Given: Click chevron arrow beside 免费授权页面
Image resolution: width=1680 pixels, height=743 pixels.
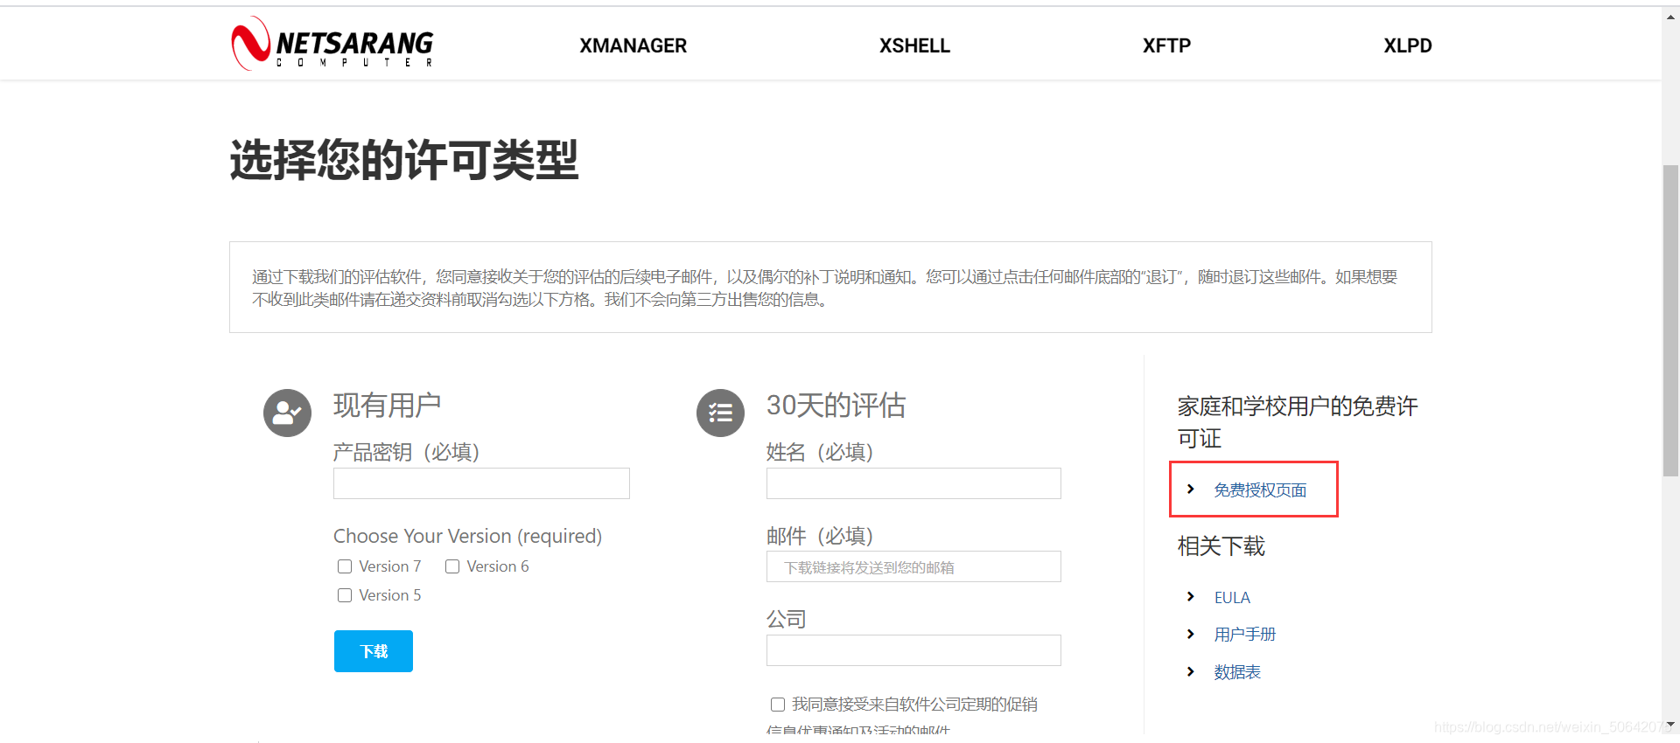Looking at the screenshot, I should coord(1190,489).
